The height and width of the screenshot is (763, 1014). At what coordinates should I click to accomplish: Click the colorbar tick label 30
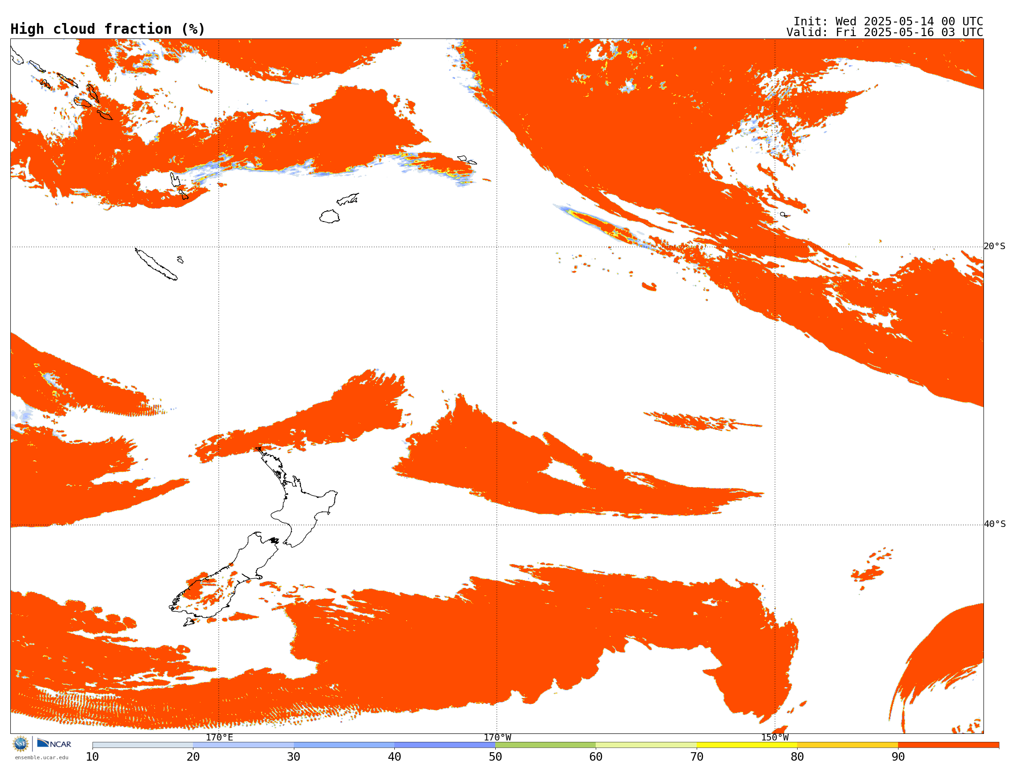[294, 756]
